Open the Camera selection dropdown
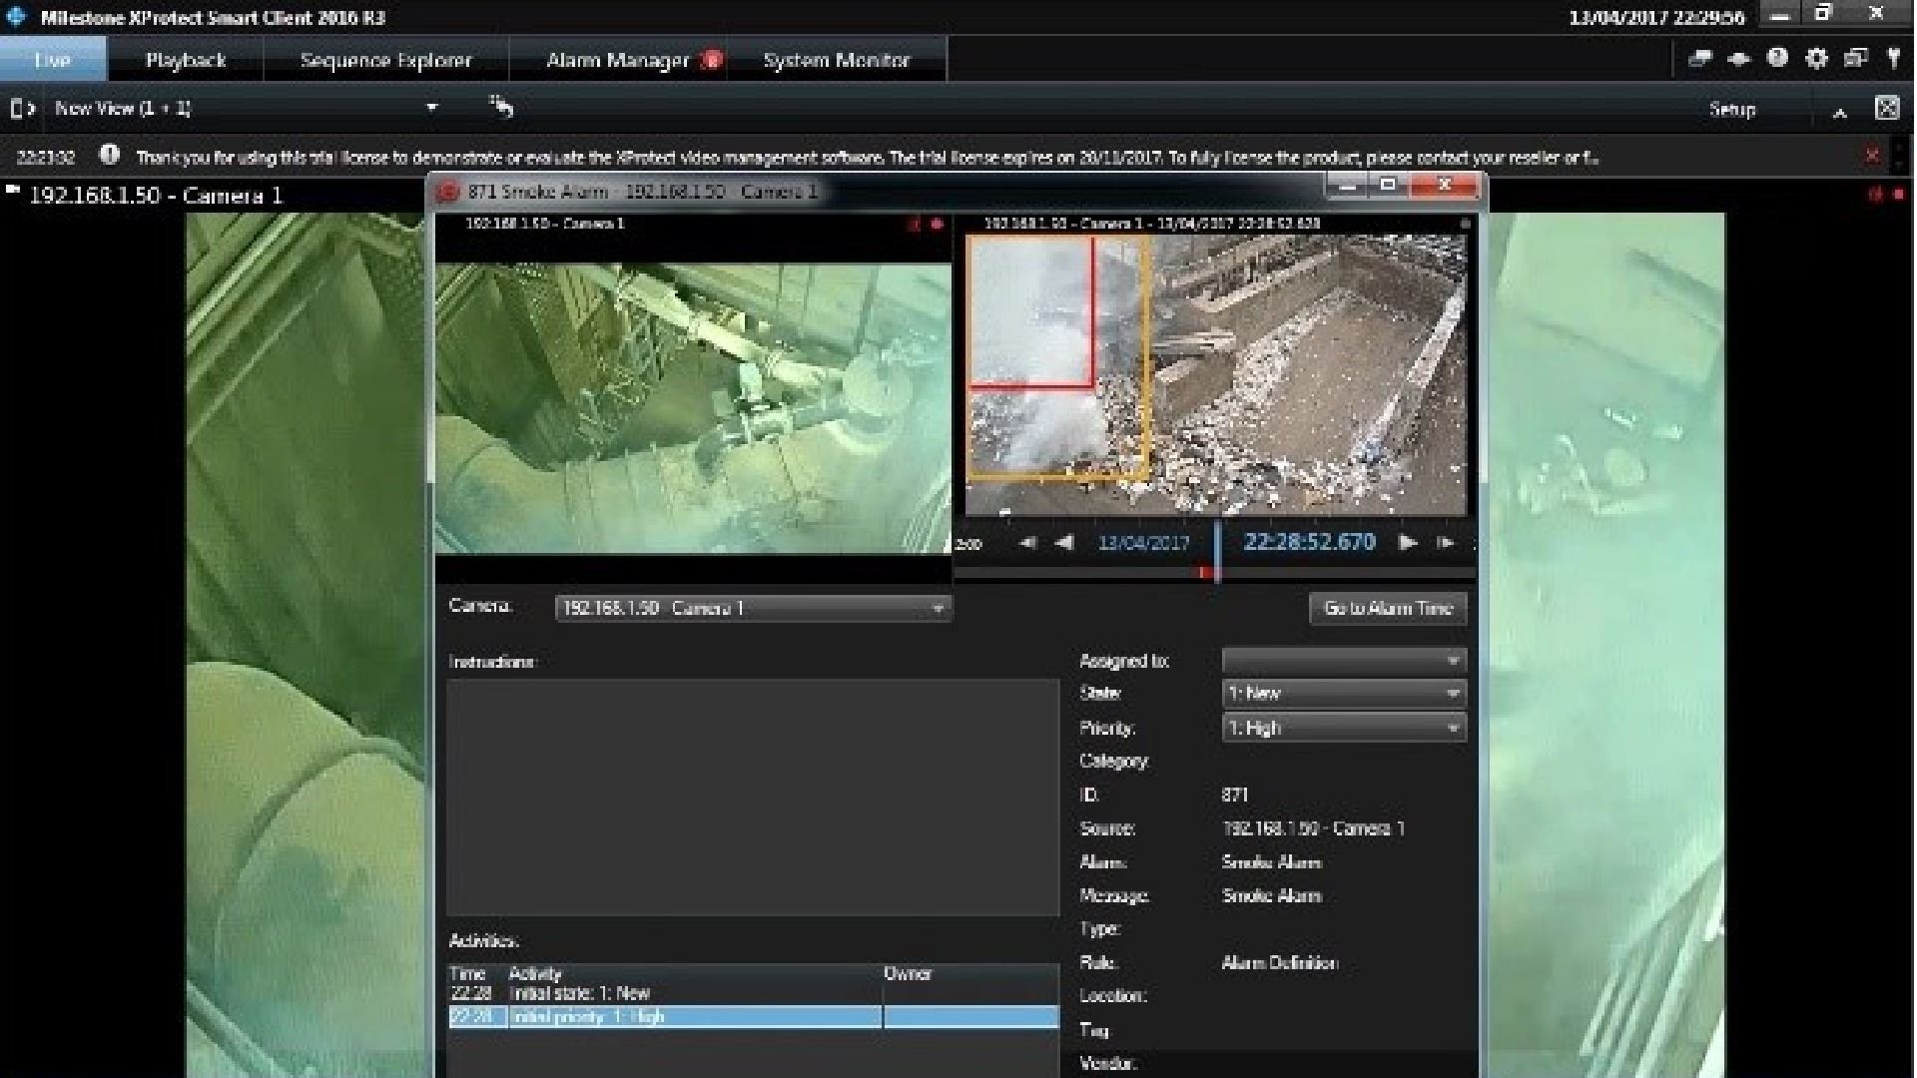The height and width of the screenshot is (1078, 1917). tap(754, 608)
